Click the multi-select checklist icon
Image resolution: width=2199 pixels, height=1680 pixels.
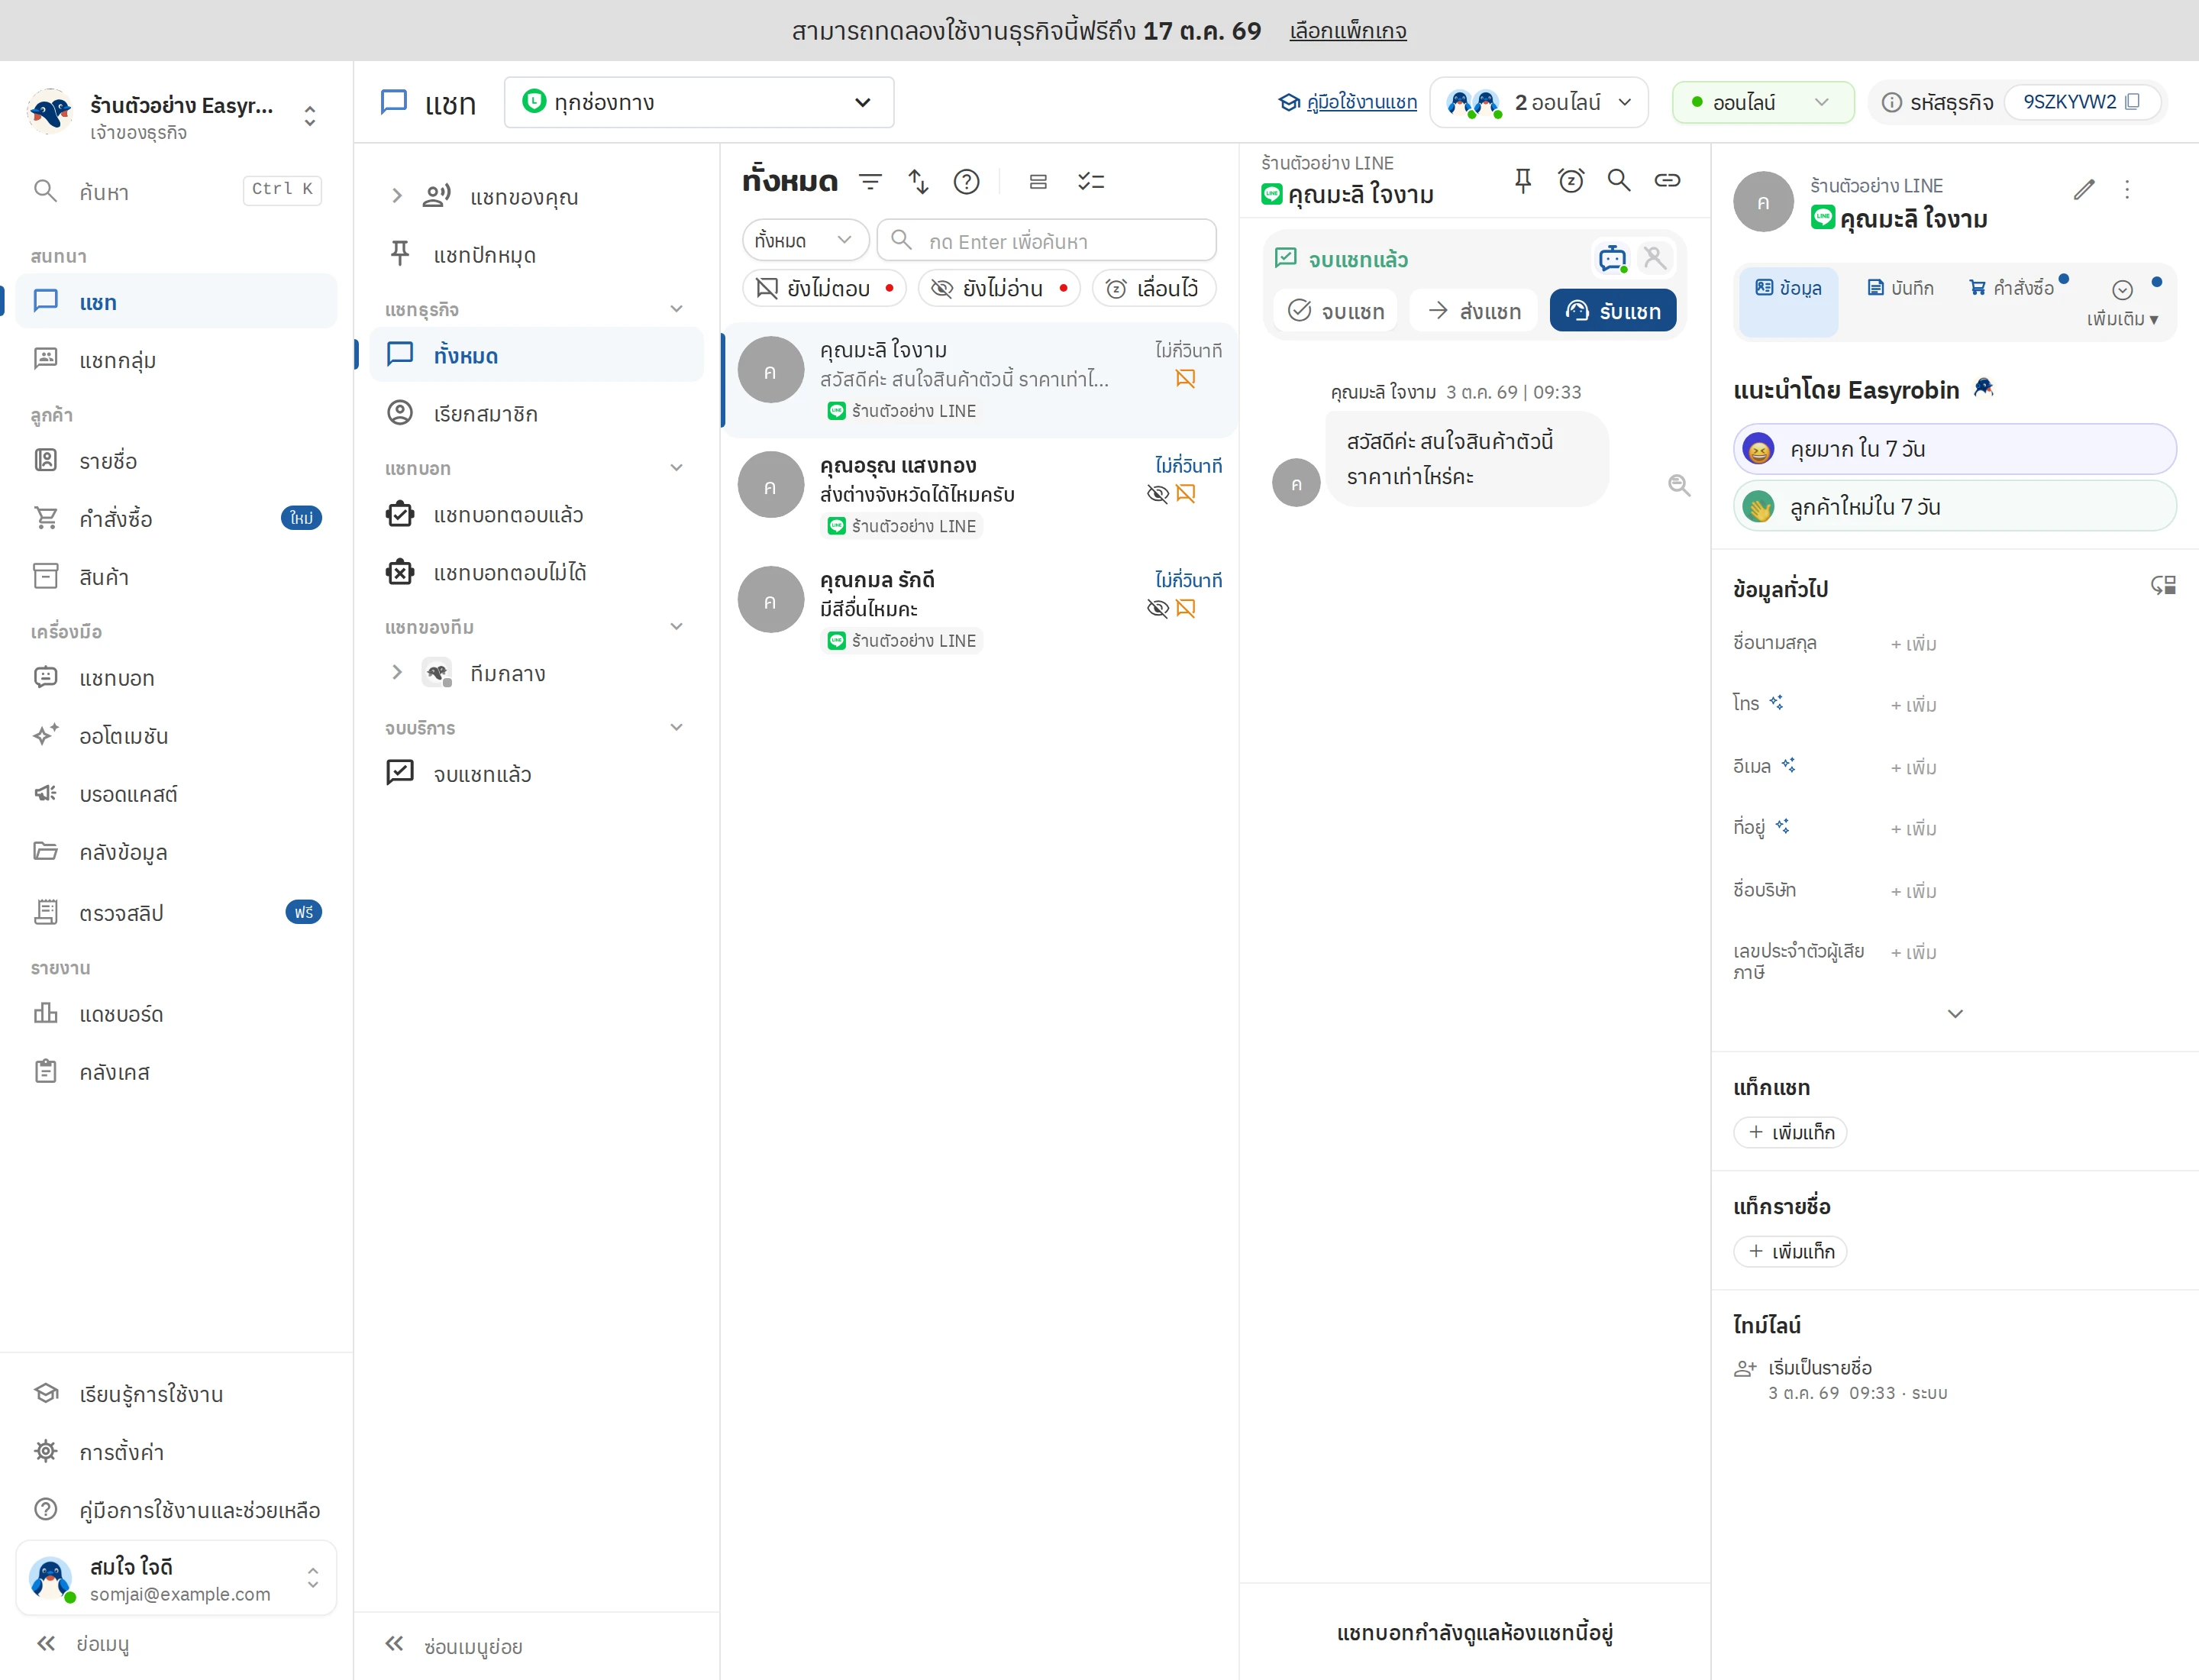[1091, 182]
